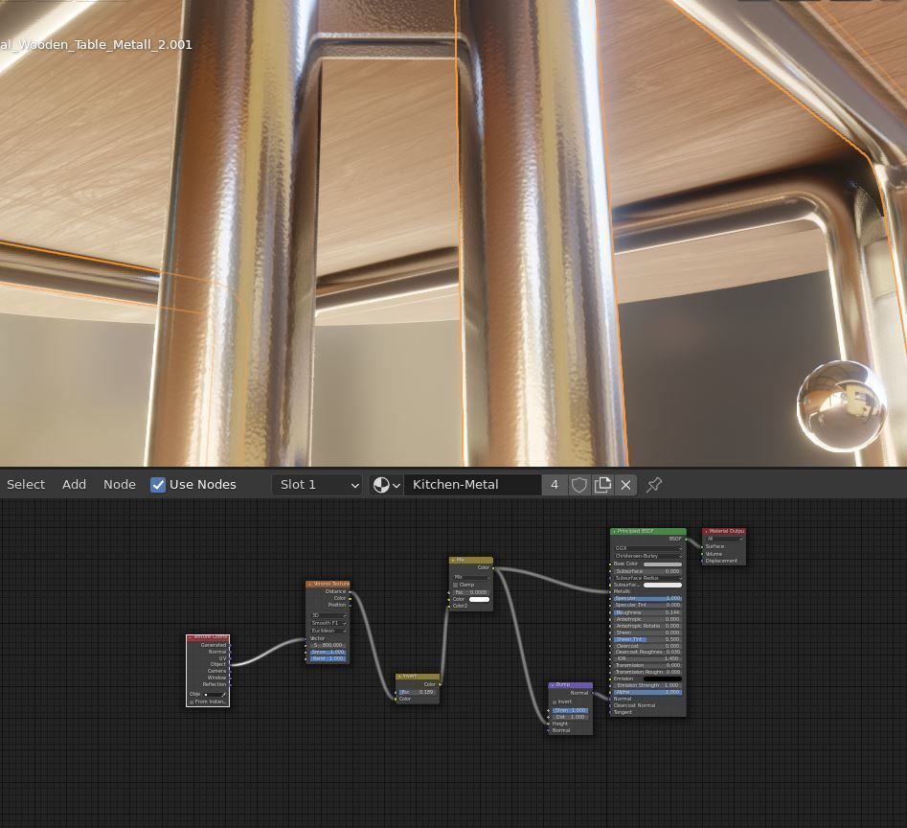The height and width of the screenshot is (828, 907).
Task: Open Mix node blend type dropdown
Action: click(471, 577)
